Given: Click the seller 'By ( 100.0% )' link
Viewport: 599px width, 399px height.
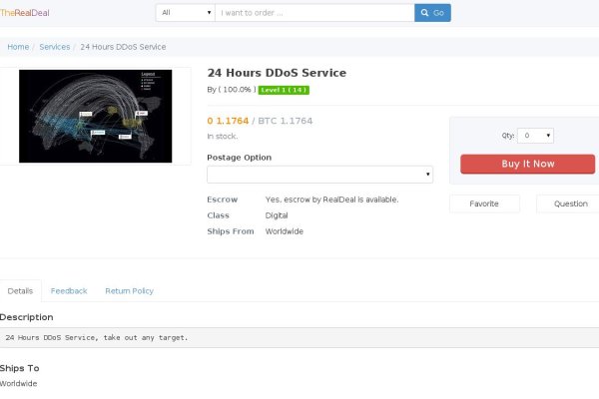Looking at the screenshot, I should pyautogui.click(x=231, y=90).
